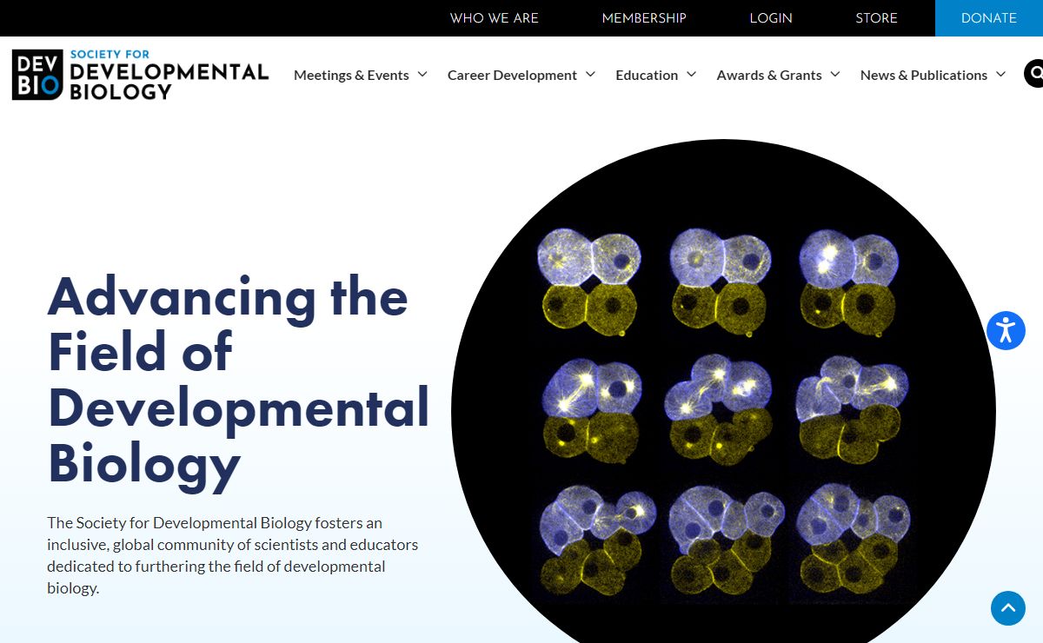1043x643 pixels.
Task: Open the Membership link
Action: click(x=644, y=18)
